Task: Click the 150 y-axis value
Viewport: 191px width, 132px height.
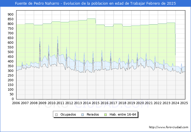Action: (x=11, y=85)
